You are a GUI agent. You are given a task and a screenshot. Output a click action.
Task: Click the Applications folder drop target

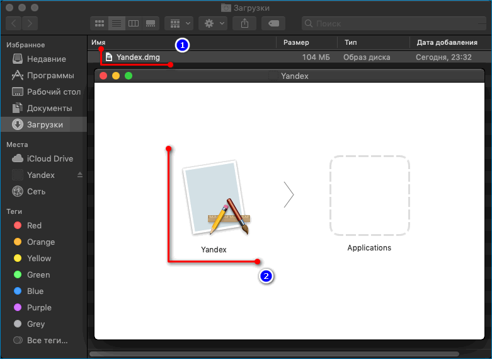click(x=369, y=196)
